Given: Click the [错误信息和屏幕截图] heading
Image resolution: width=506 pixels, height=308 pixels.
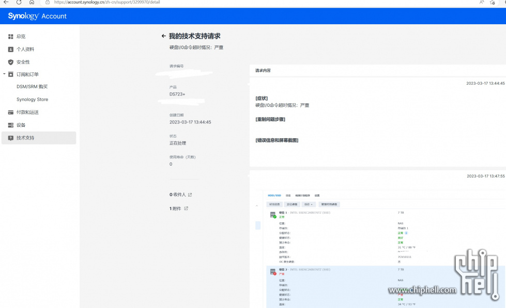Looking at the screenshot, I should click(x=277, y=140).
